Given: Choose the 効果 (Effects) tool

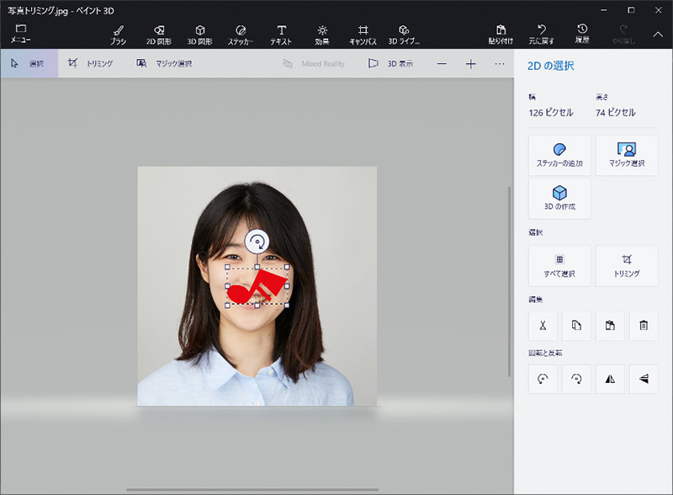Looking at the screenshot, I should 322,34.
